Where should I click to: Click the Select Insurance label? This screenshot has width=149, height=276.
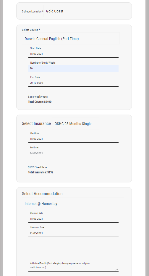[x=36, y=123]
